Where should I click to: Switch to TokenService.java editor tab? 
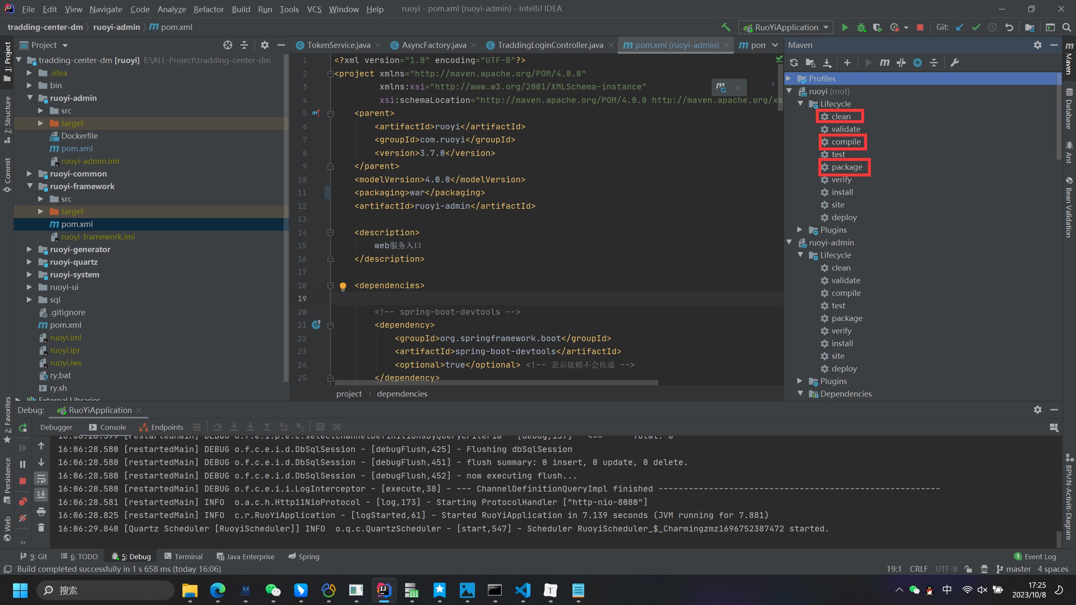tap(338, 45)
